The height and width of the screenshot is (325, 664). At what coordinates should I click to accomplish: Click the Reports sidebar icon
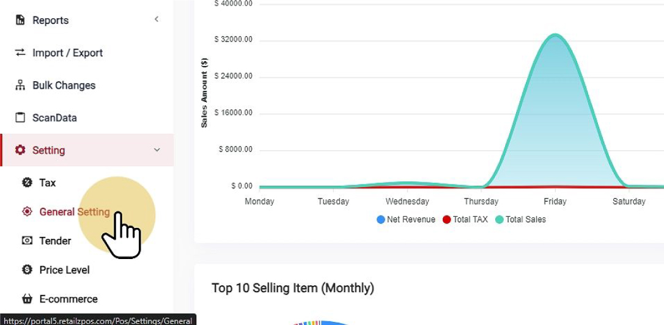tap(20, 20)
